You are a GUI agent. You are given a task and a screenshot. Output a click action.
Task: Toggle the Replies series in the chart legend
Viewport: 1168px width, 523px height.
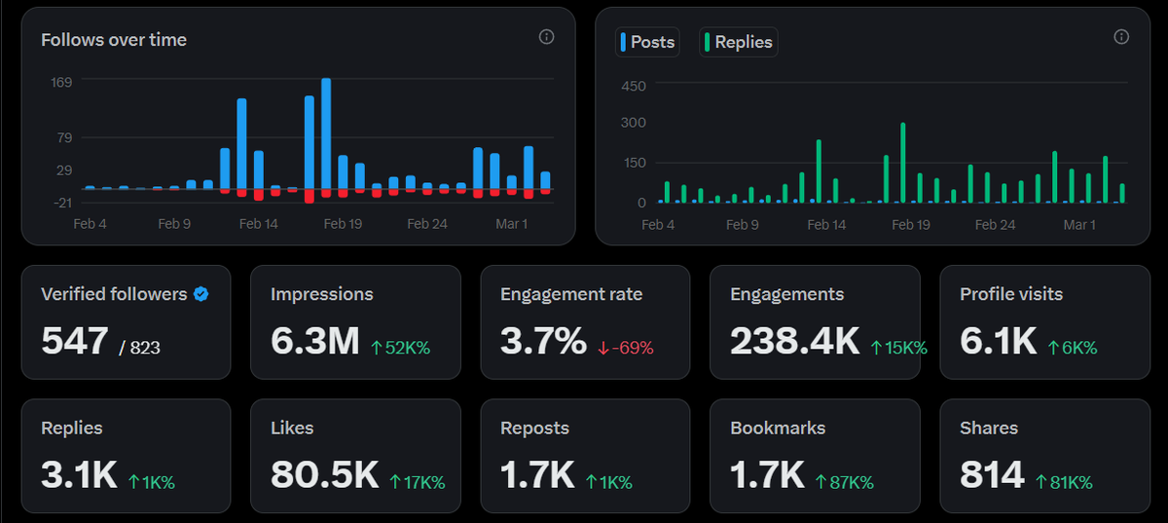pyautogui.click(x=738, y=42)
